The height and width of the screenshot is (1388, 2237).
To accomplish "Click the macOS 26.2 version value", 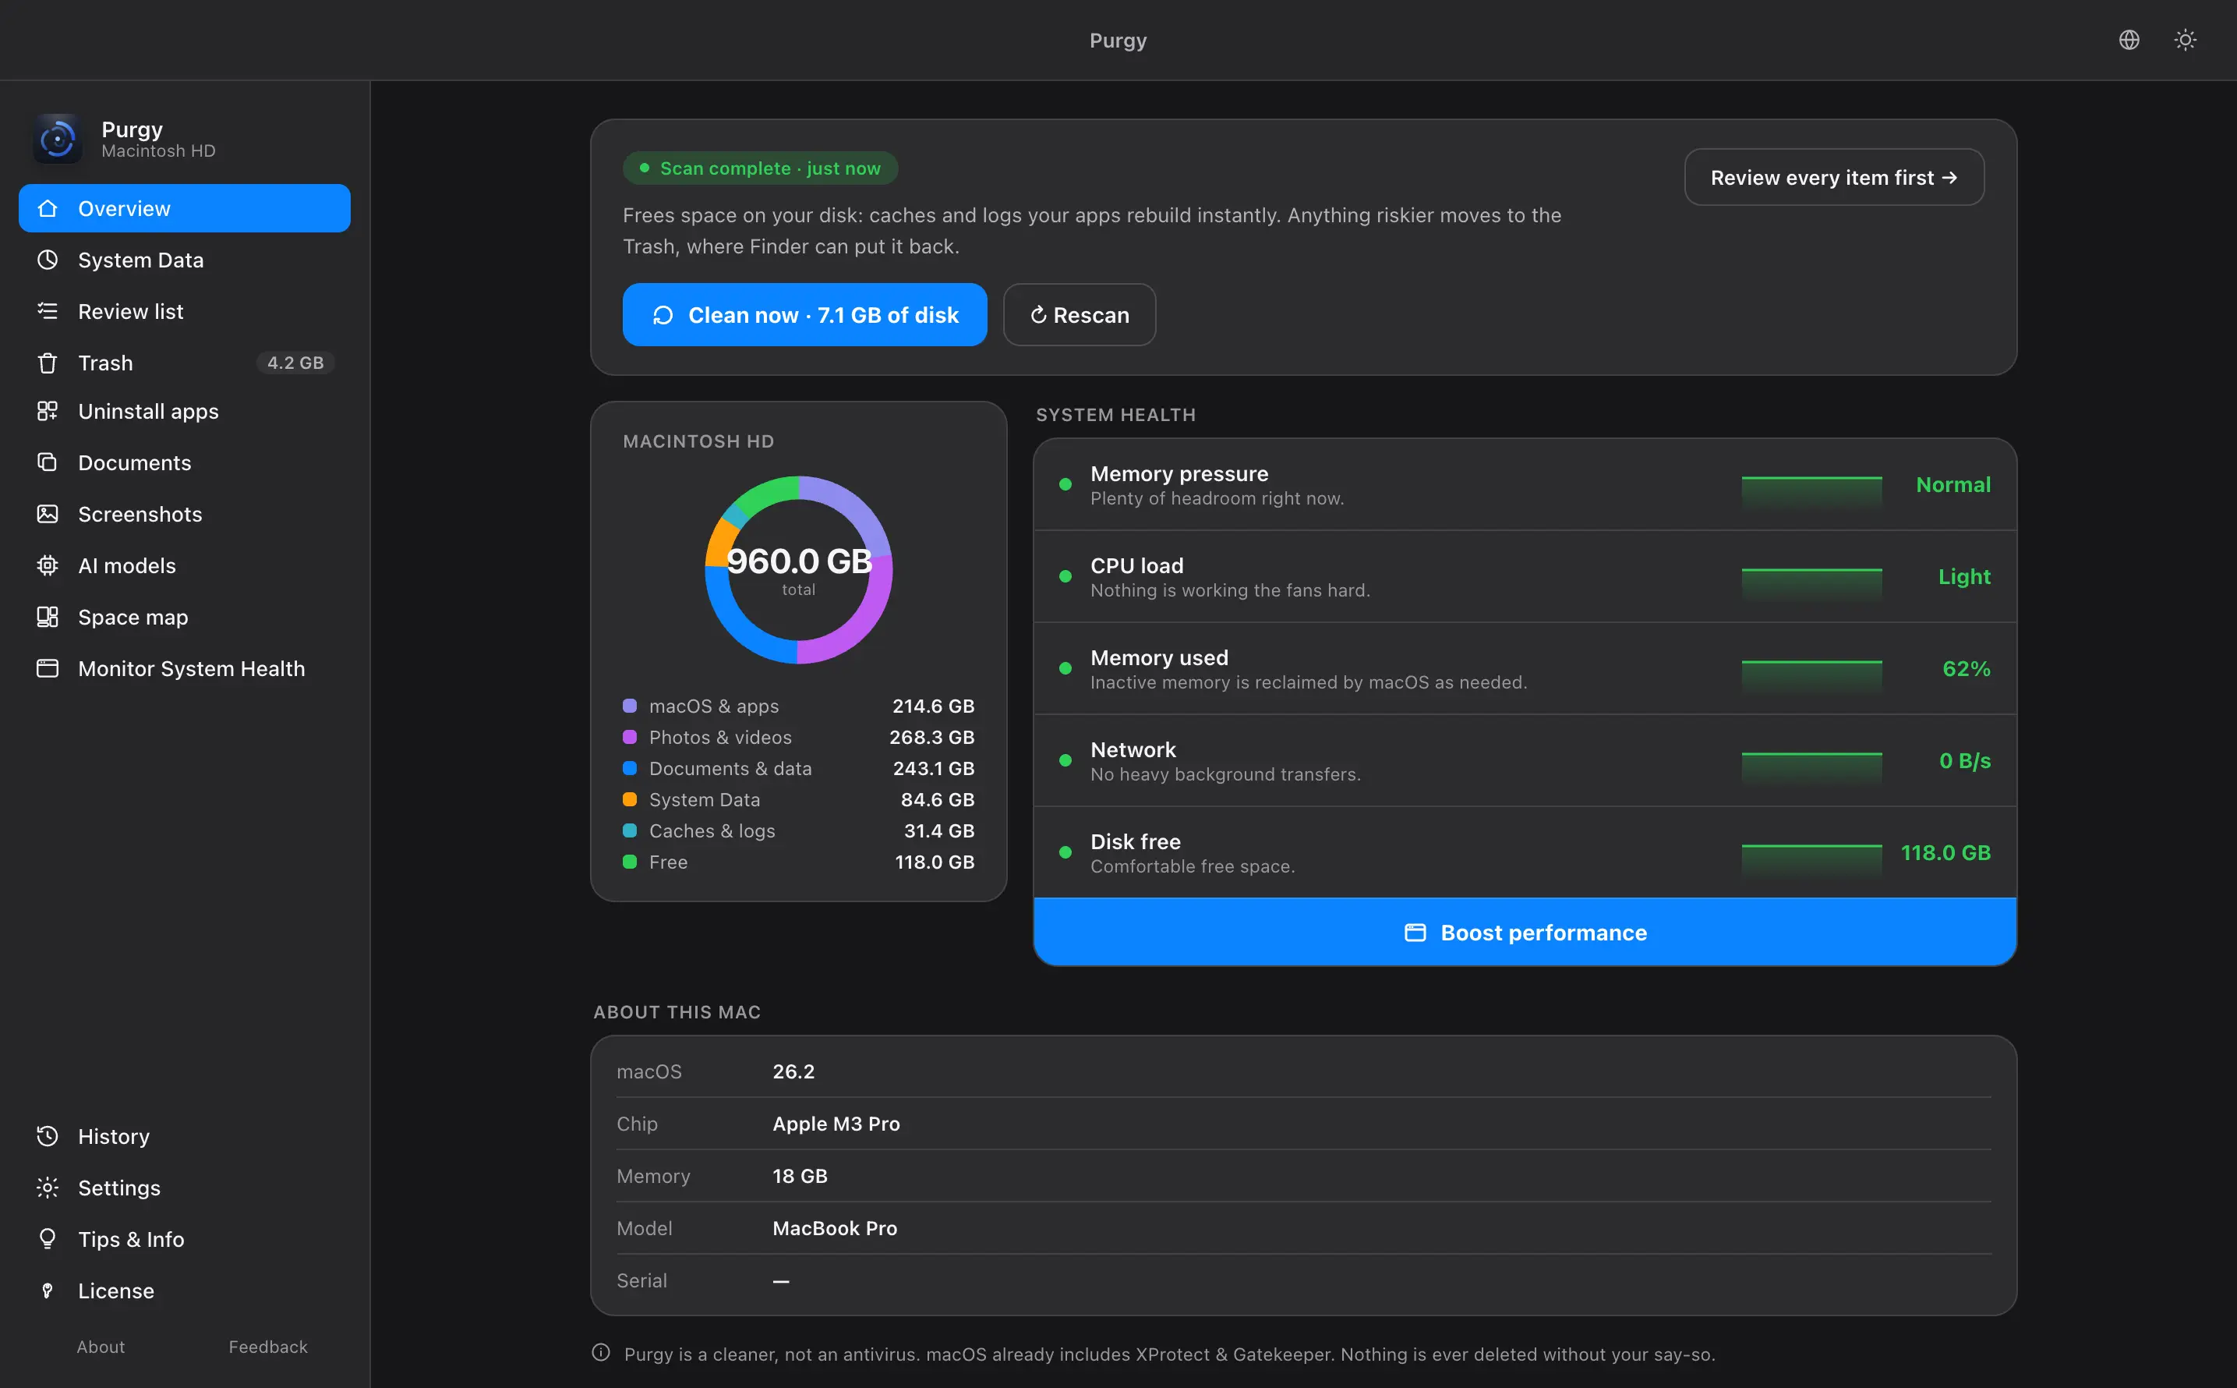I will tap(793, 1071).
